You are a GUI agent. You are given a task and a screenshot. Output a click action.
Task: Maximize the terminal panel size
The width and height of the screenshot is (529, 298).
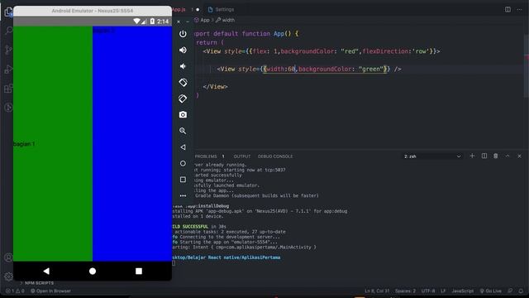click(x=508, y=156)
